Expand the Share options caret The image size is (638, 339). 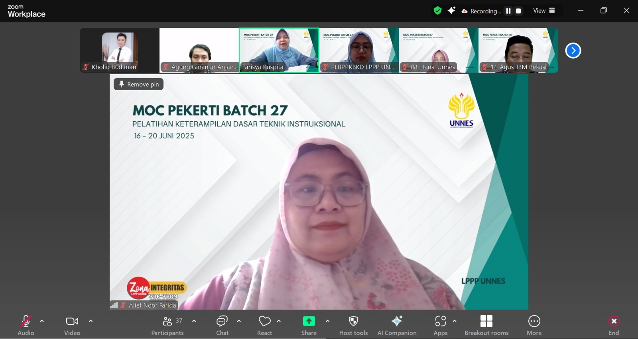pos(327,321)
